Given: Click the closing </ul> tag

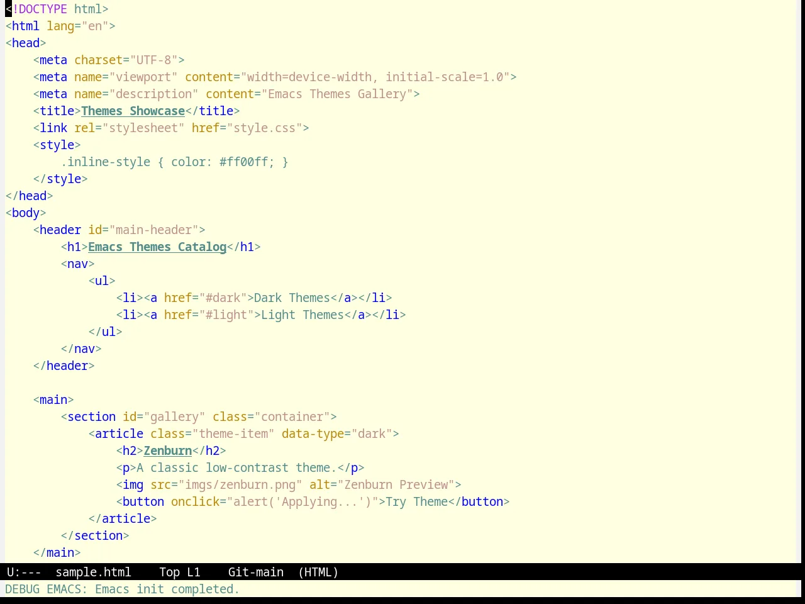Looking at the screenshot, I should coord(105,332).
